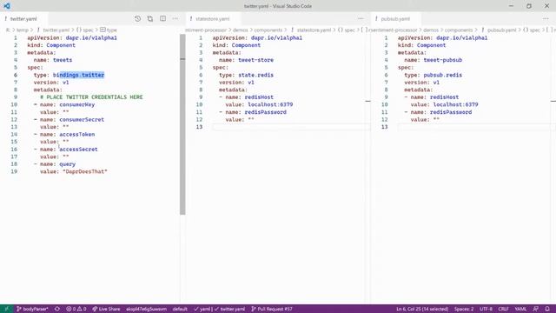Click the VS Code logo in title bar
The height and width of the screenshot is (313, 556).
[x=7, y=6]
